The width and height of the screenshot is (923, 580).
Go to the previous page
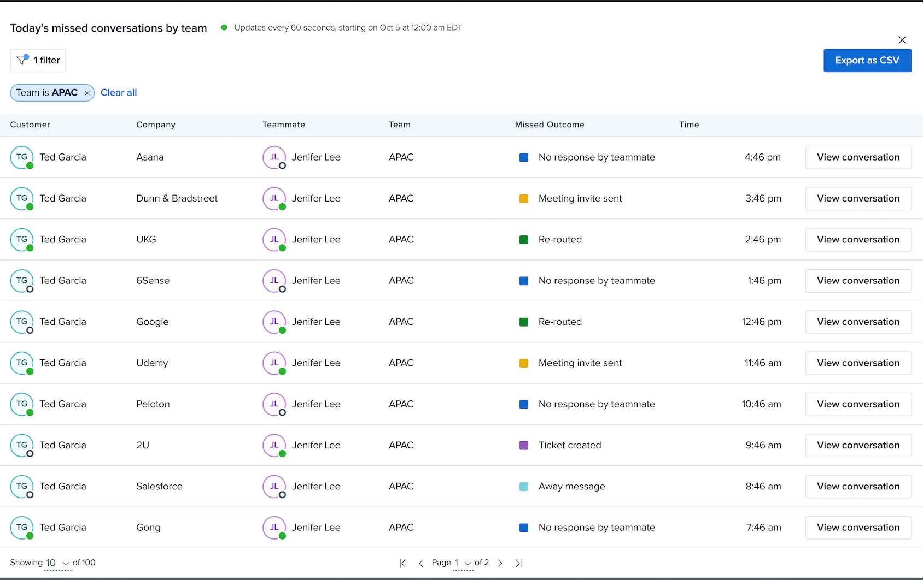coord(421,563)
